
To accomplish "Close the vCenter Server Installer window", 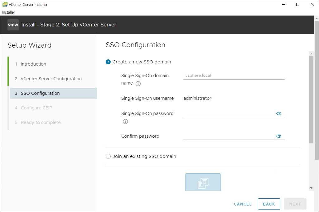I will [x=312, y=4].
